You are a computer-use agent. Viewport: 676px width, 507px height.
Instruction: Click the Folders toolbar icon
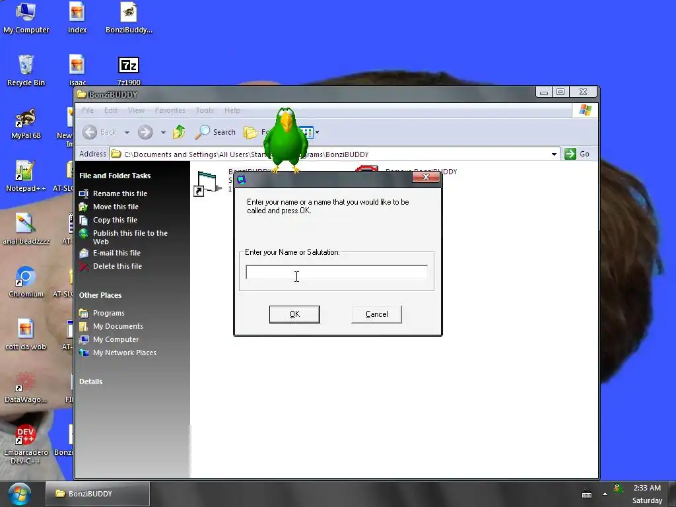click(251, 132)
